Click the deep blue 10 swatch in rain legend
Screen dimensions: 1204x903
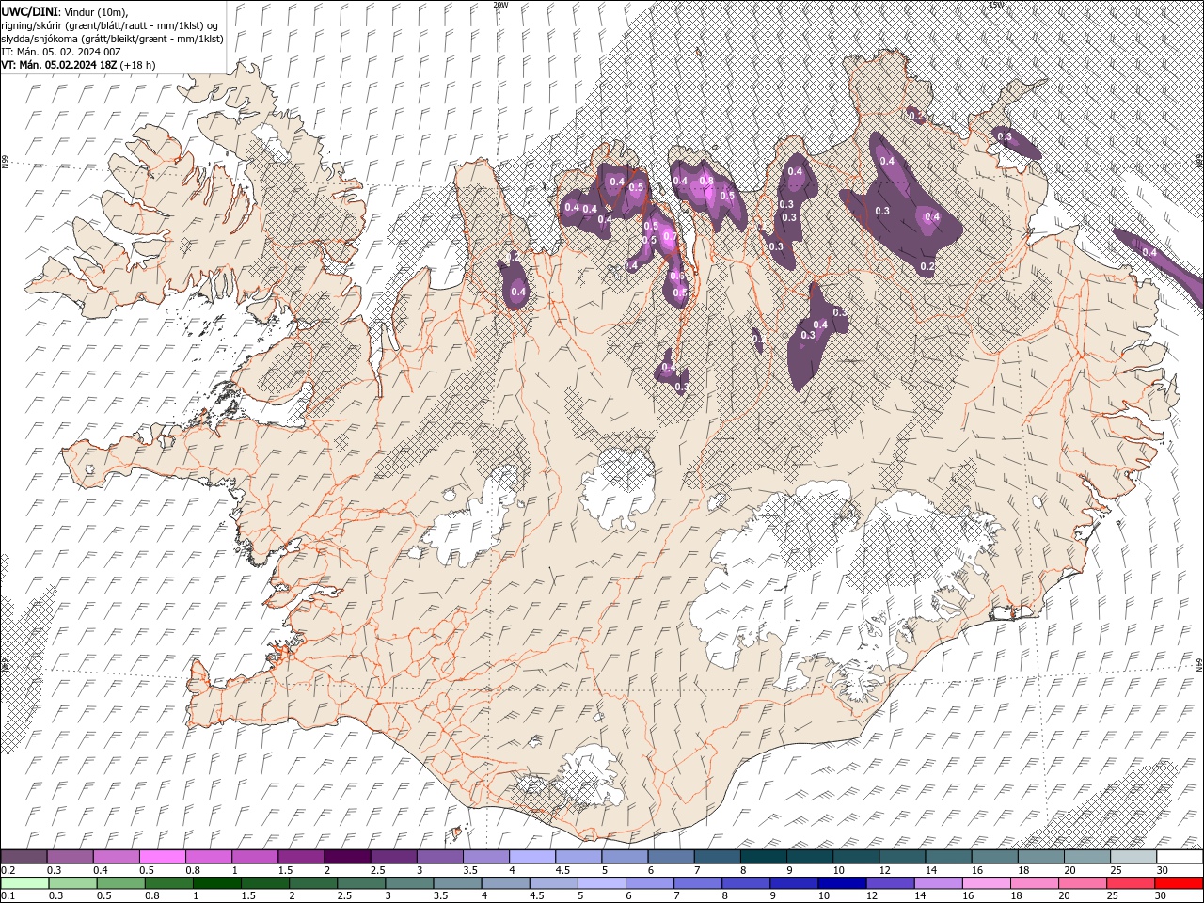[841, 883]
